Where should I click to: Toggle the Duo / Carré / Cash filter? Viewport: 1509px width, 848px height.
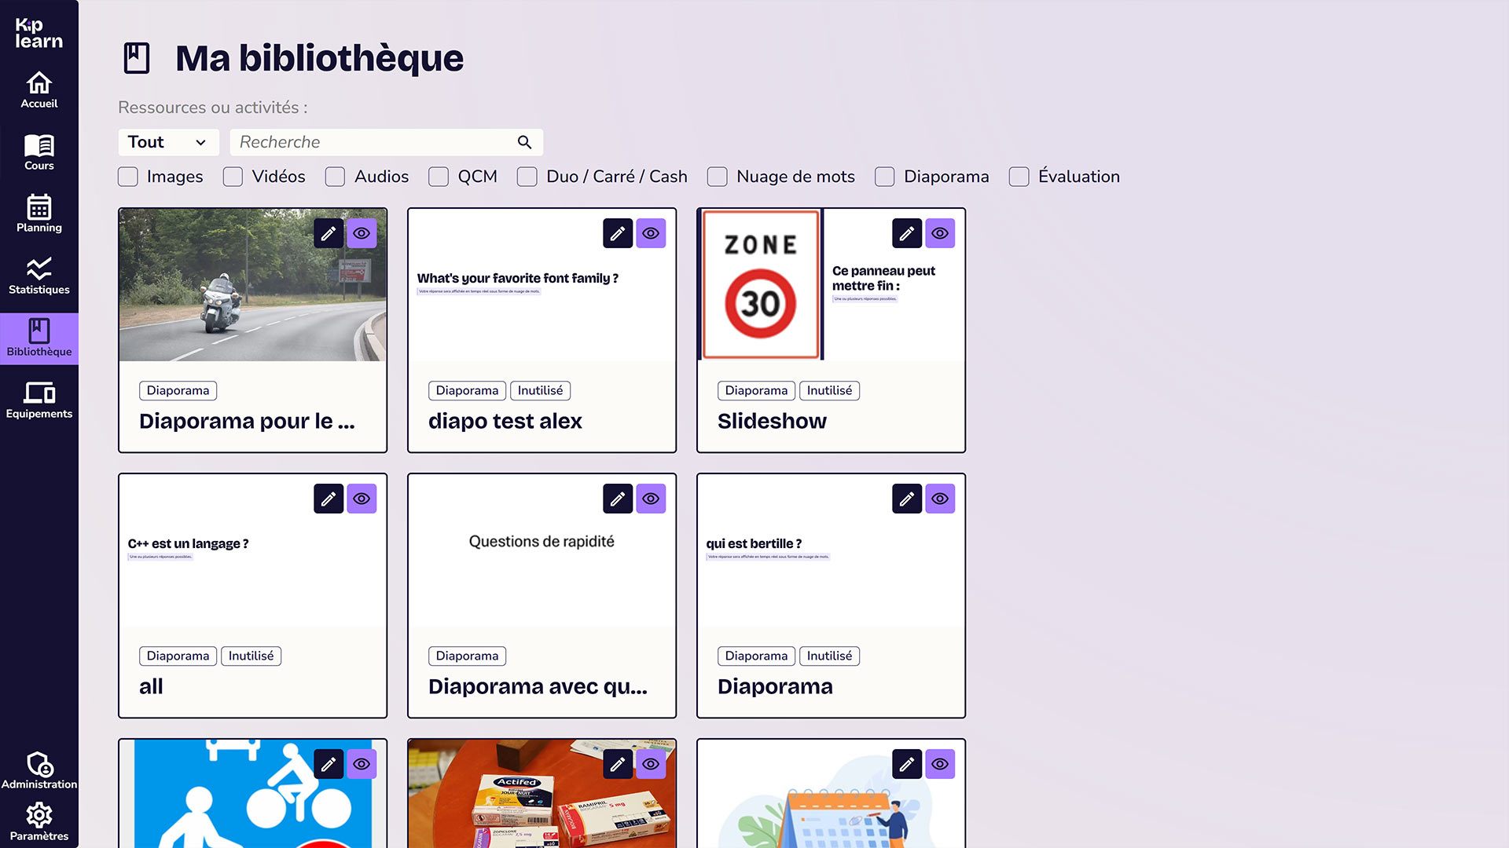[x=527, y=177]
